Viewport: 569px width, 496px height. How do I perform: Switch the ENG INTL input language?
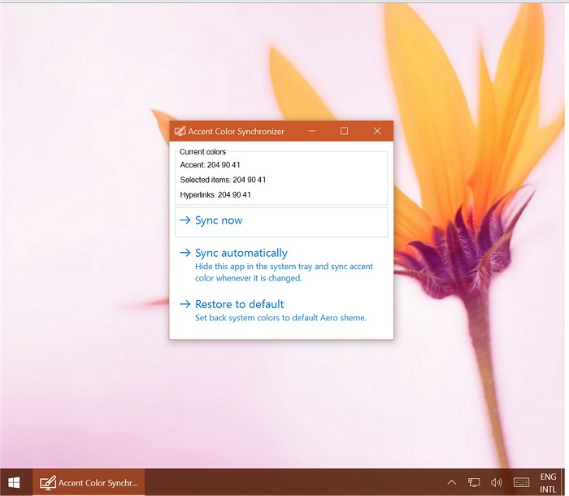pos(548,483)
